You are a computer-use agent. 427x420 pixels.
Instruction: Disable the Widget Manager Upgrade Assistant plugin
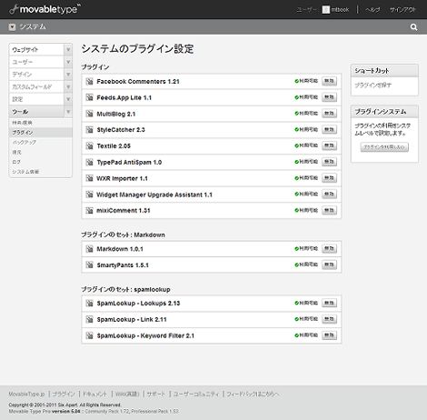pyautogui.click(x=329, y=194)
